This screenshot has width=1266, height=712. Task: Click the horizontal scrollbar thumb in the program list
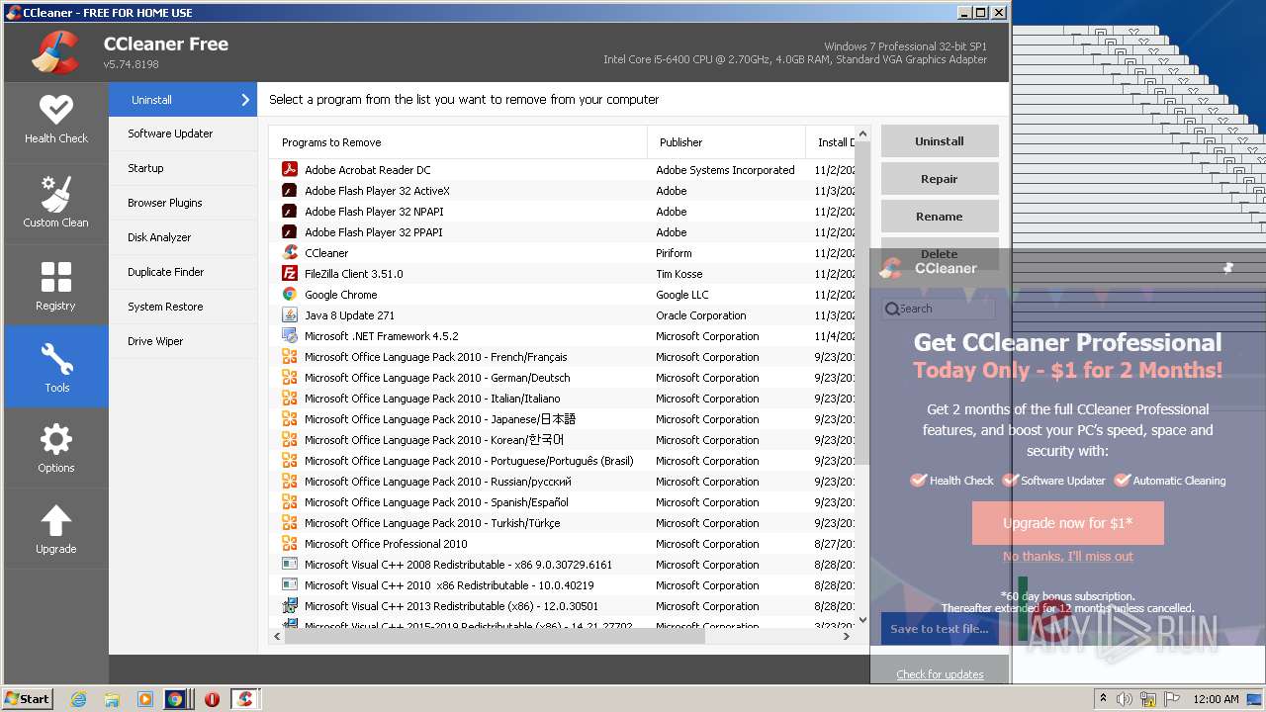pyautogui.click(x=495, y=636)
